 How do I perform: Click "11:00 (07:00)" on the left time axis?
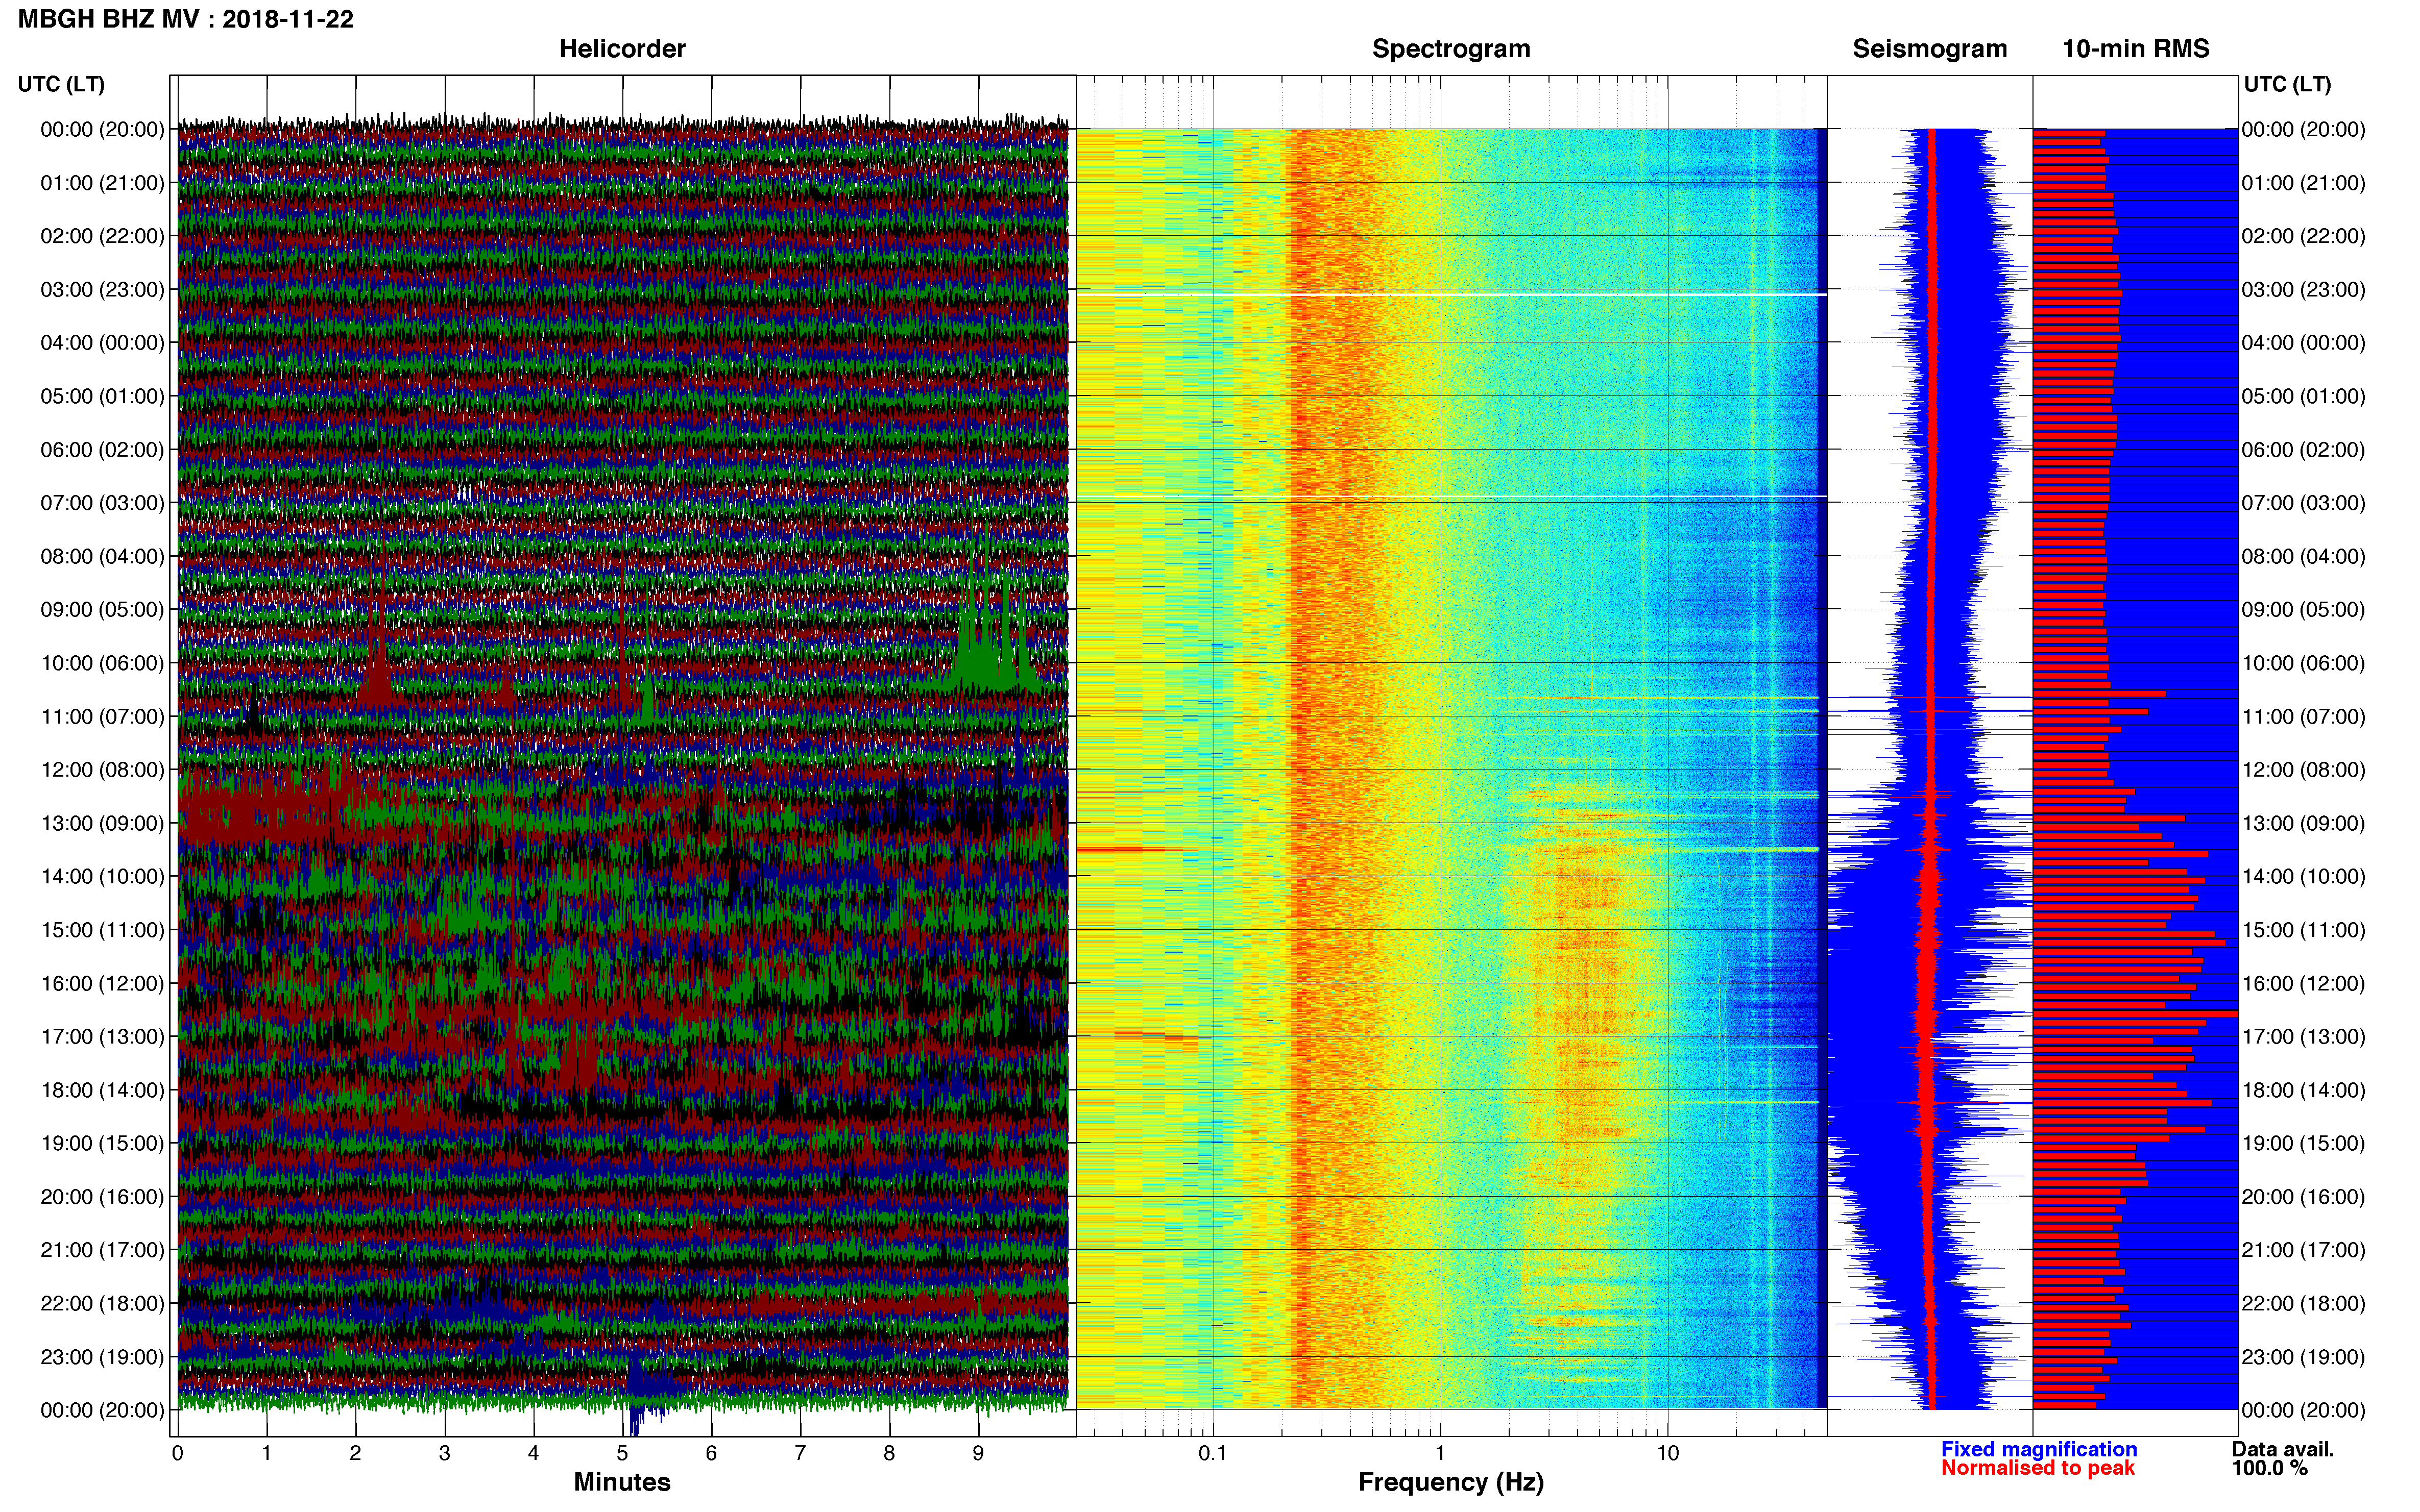tap(102, 717)
